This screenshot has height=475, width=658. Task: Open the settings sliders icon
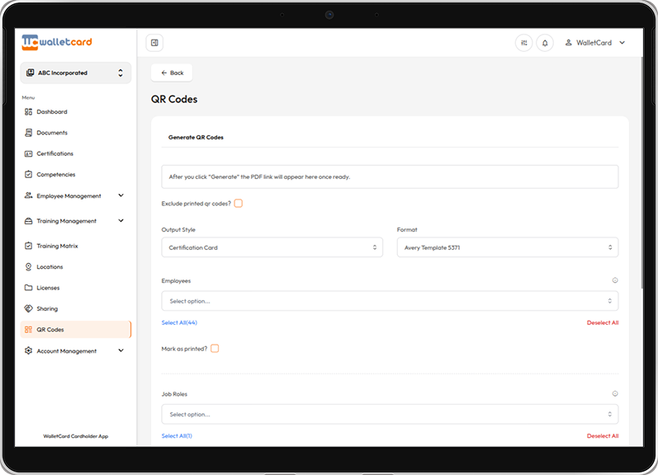point(523,43)
